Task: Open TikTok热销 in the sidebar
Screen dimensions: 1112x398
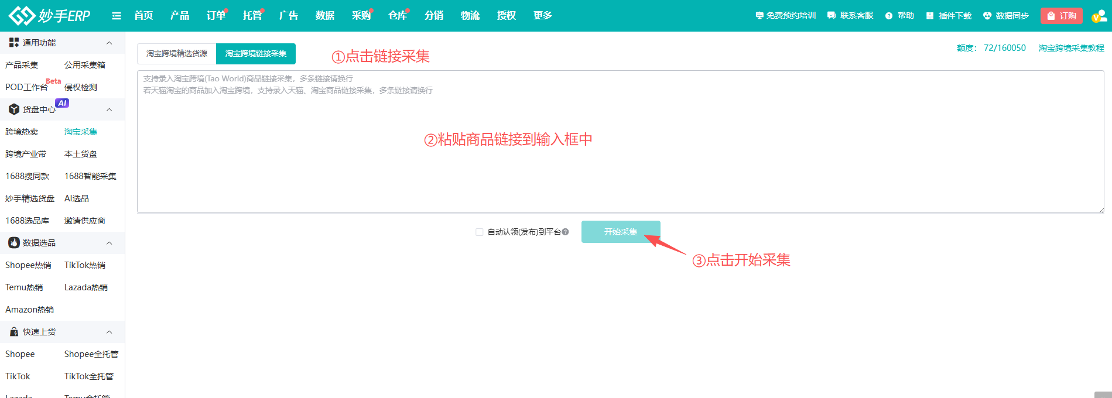Action: click(85, 265)
